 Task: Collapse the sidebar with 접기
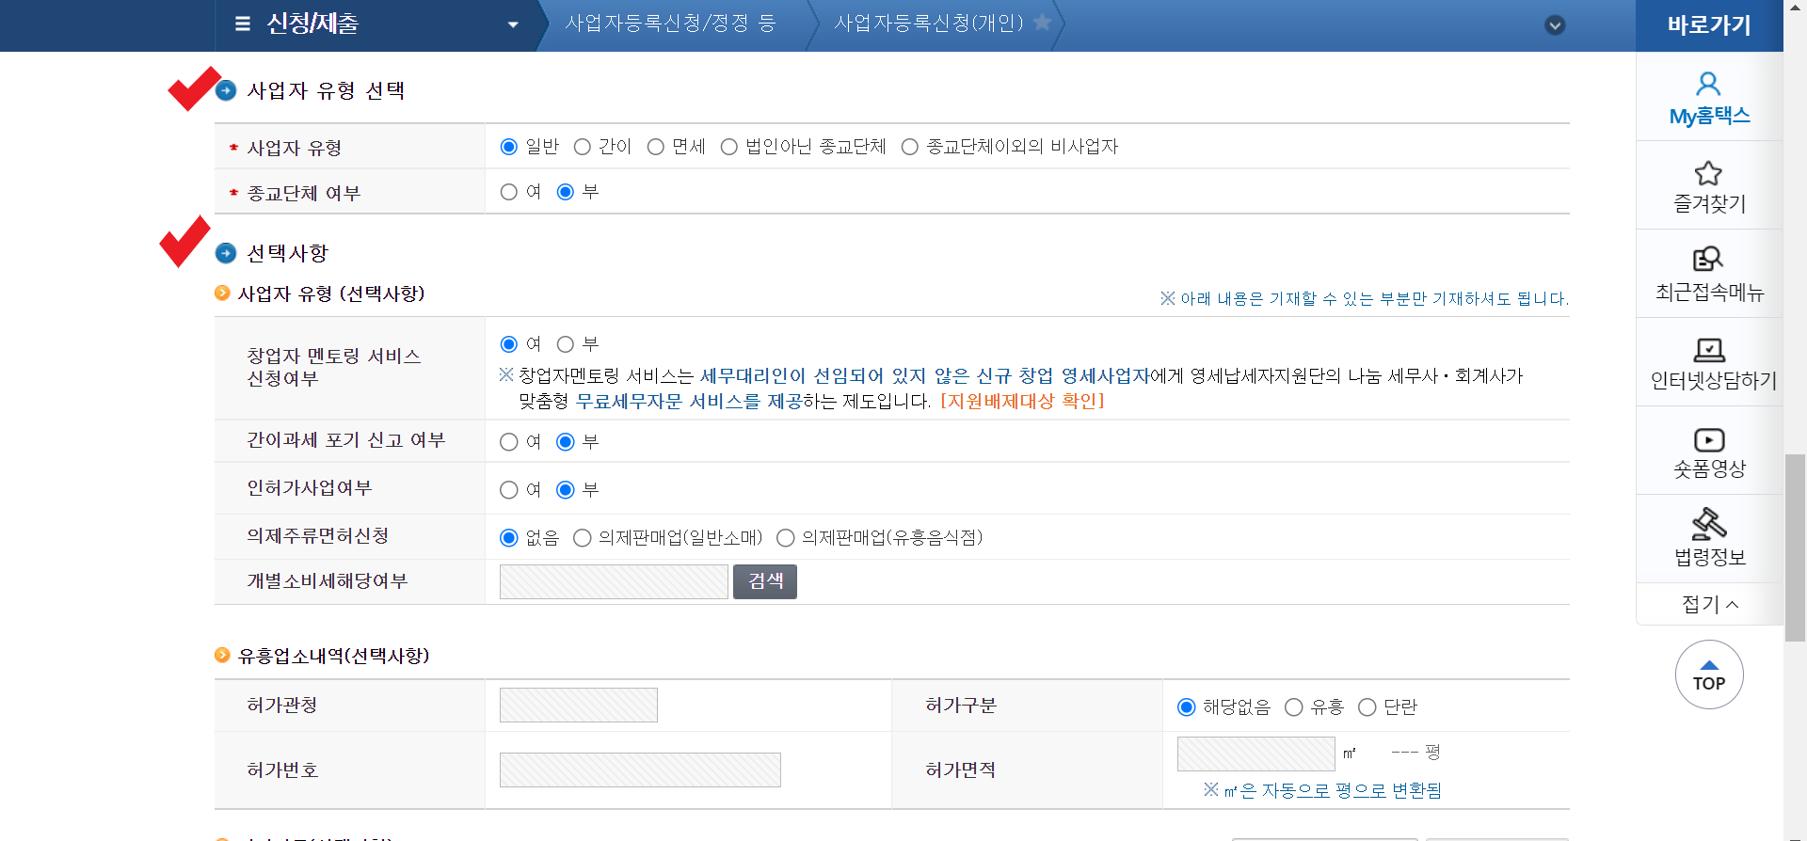tap(1709, 604)
